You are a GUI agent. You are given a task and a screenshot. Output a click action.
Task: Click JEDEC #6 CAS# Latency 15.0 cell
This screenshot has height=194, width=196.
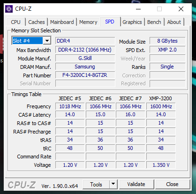tap(100, 114)
